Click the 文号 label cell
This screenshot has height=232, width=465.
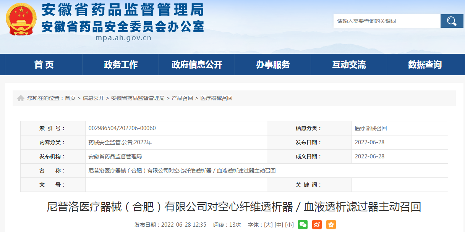53,185
